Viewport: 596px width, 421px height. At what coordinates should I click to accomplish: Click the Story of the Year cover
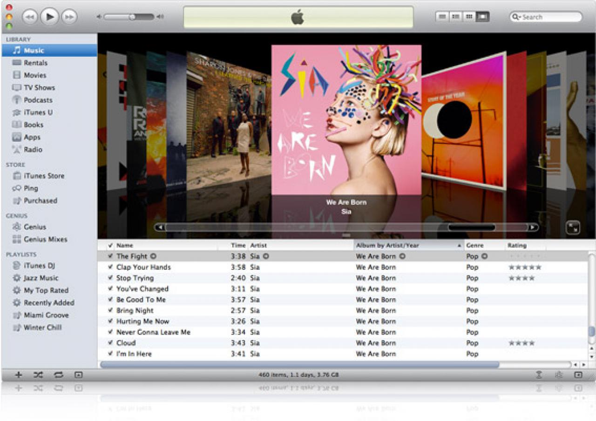(464, 122)
